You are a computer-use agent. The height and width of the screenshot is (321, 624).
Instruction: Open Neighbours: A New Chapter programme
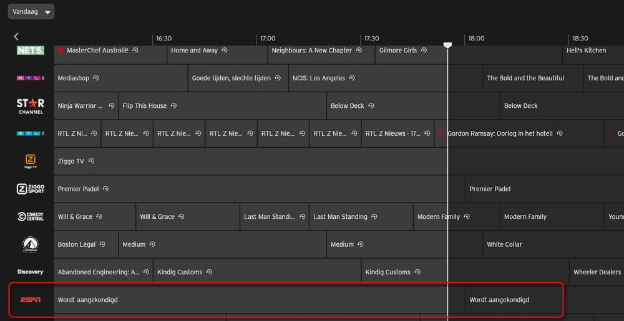[x=321, y=54]
